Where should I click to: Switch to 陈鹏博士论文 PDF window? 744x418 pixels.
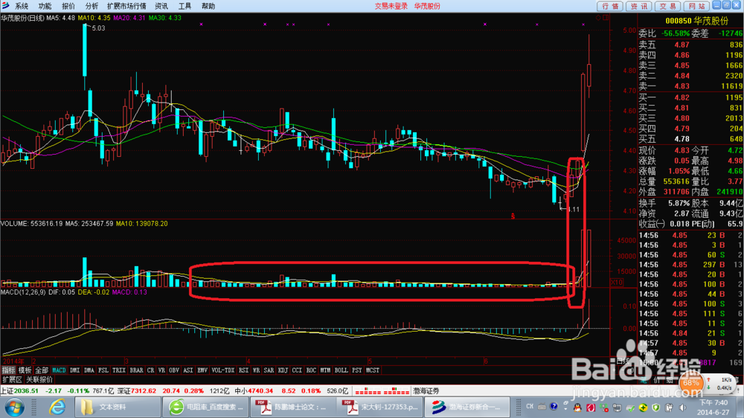click(x=293, y=407)
